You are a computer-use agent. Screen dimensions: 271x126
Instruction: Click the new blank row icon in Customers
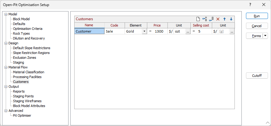pyautogui.click(x=198, y=19)
